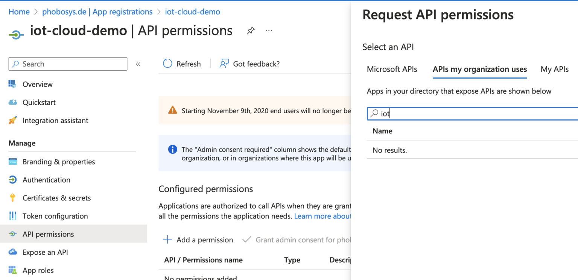Pin the iot-cloud-demo page to dashboard
This screenshot has width=578, height=280.
click(x=251, y=30)
